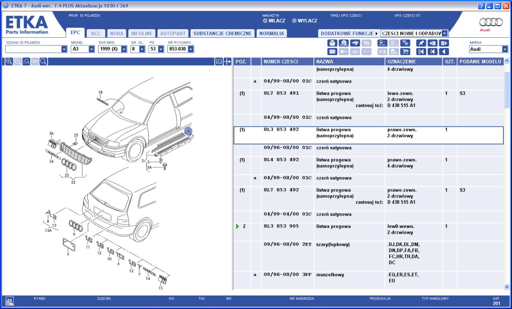Open the MARKA dropdown showing Audi
512x309 pixels.
coord(505,49)
